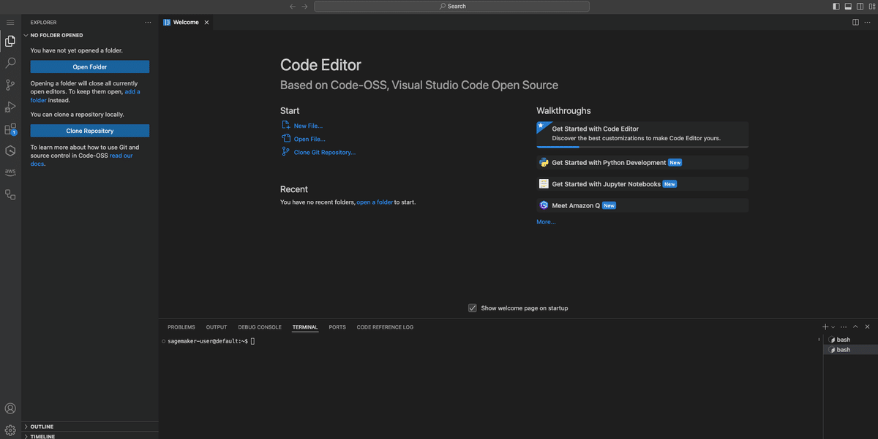Collapse the No Folder Opened section
The width and height of the screenshot is (878, 439).
click(90, 35)
